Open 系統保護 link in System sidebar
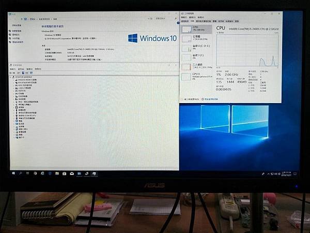The width and height of the screenshot is (310, 233). tap(16, 38)
